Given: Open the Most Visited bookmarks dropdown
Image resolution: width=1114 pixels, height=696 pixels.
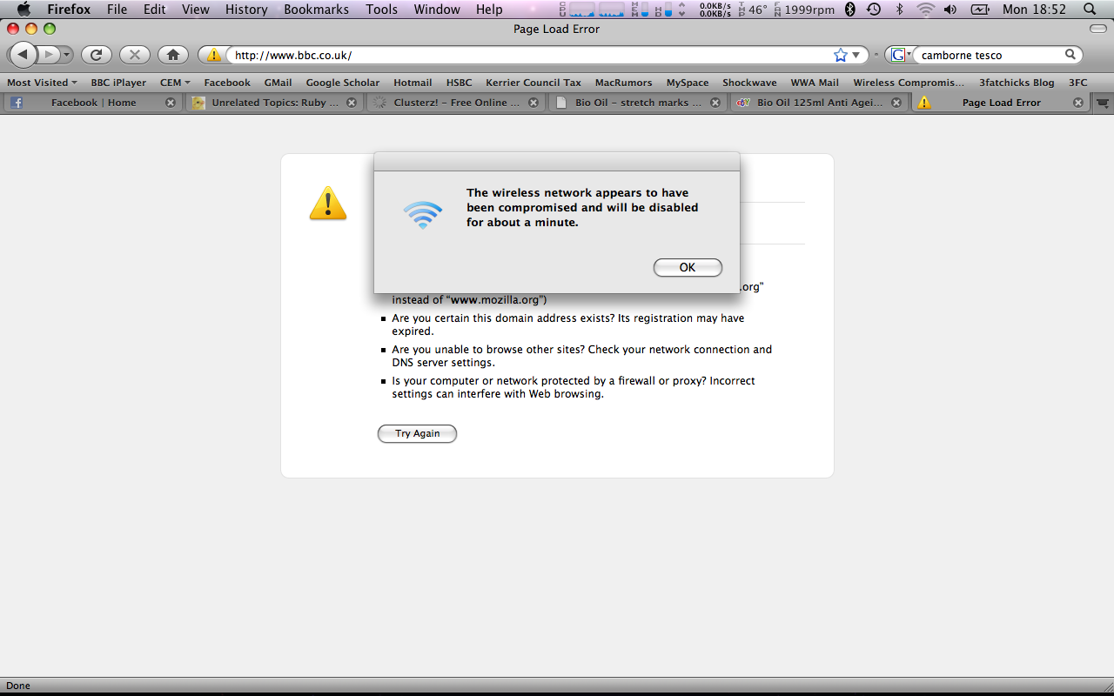Looking at the screenshot, I should pos(42,83).
